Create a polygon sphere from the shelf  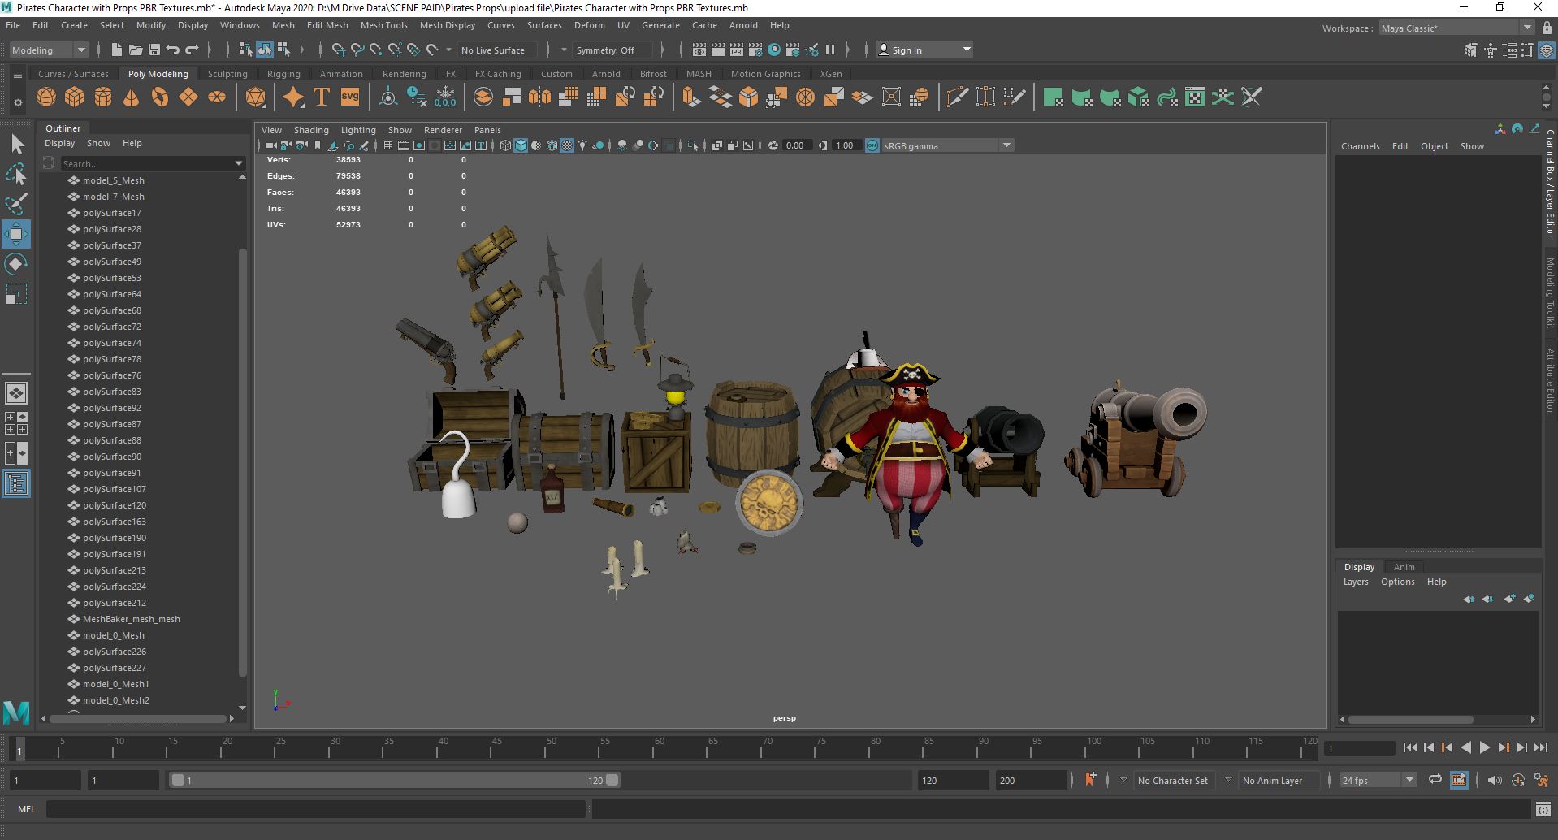click(x=46, y=98)
